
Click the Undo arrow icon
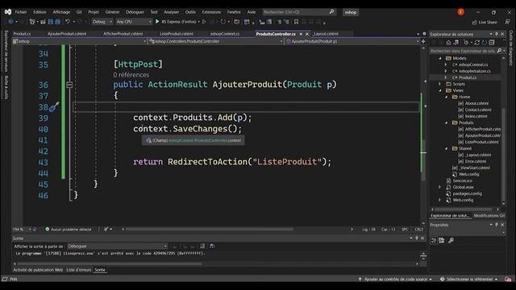point(68,22)
